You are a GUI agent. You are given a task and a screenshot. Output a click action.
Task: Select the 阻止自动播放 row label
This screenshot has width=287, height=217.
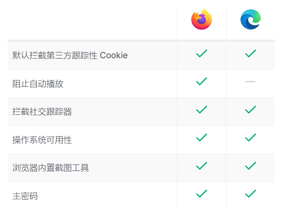[x=38, y=84]
